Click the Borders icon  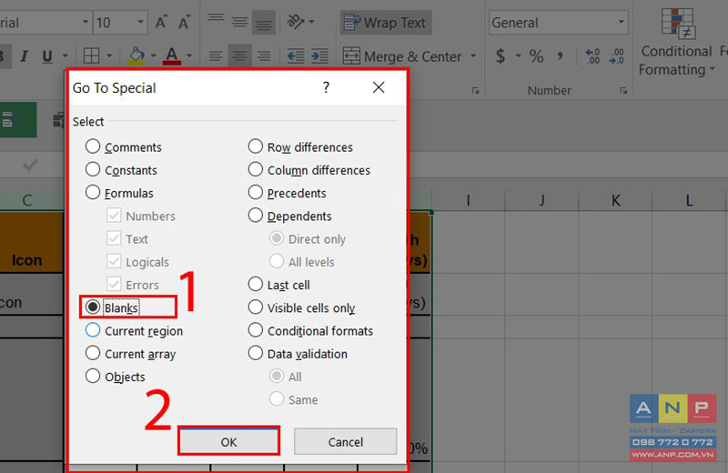click(91, 56)
